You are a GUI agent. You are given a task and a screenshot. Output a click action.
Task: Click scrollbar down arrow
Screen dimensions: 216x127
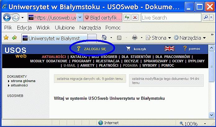point(211,115)
